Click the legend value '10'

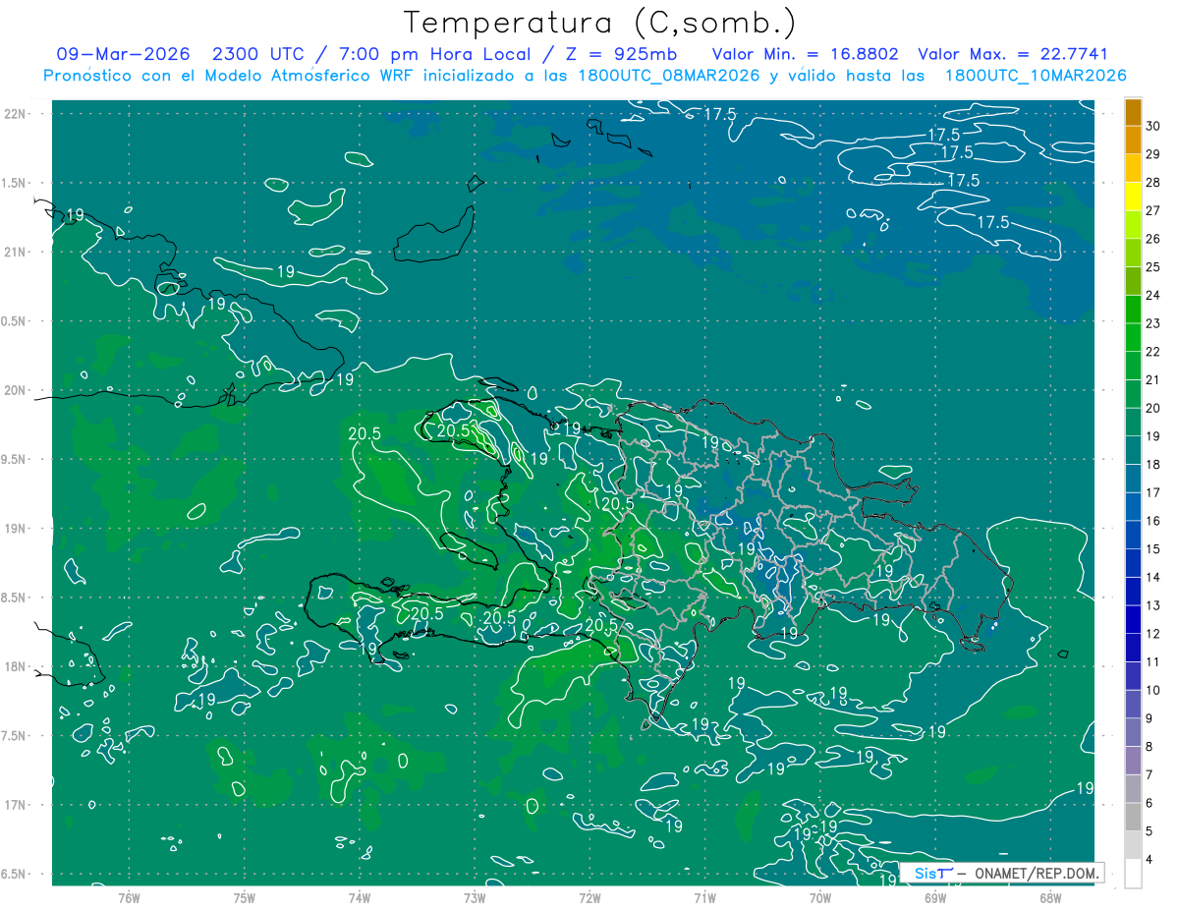pos(1153,690)
